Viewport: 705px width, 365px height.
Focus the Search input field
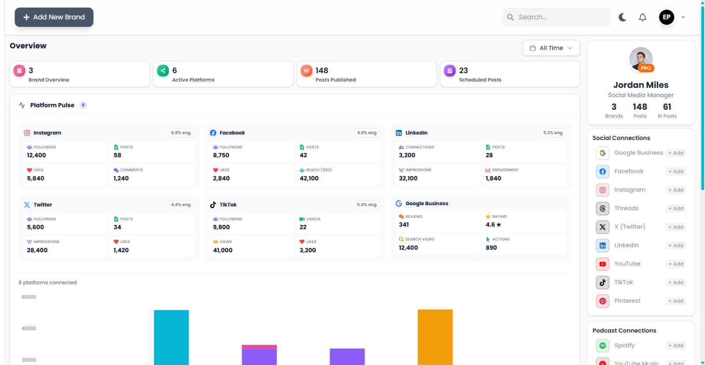pyautogui.click(x=556, y=17)
